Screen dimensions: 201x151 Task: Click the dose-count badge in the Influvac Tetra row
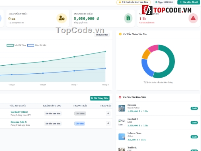coord(194,137)
